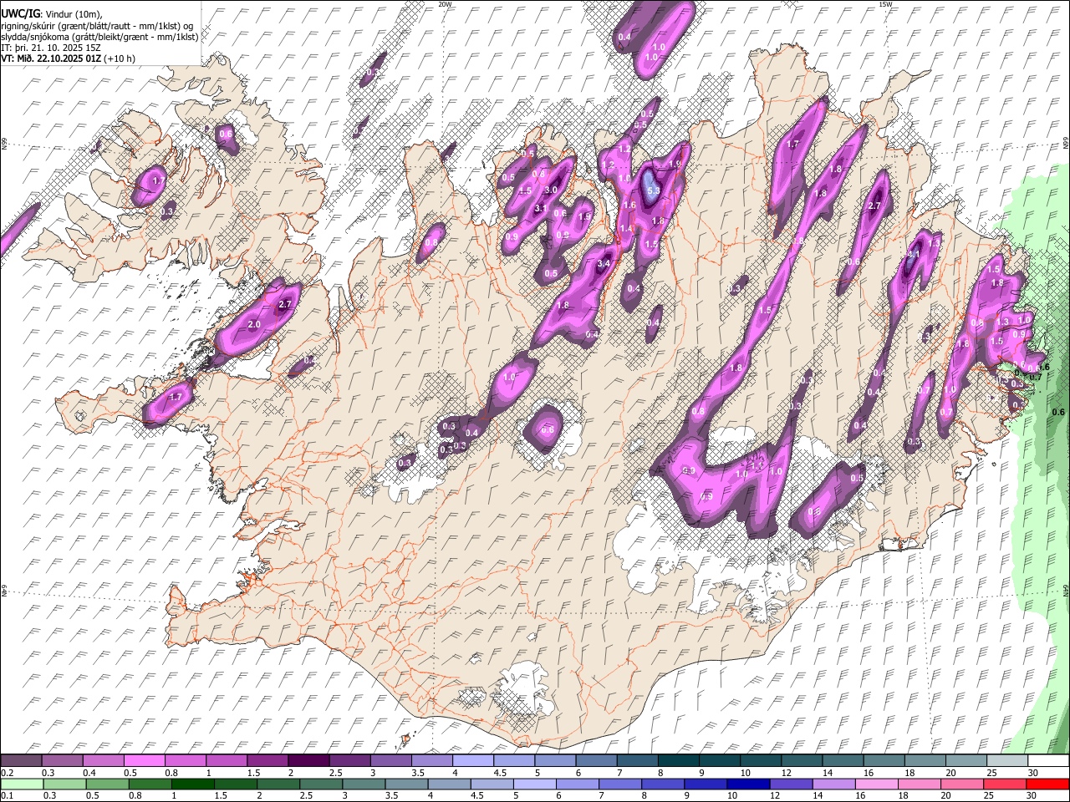Click the "5.3" precipitation value on the map
Image resolution: width=1070 pixels, height=802 pixels.
point(654,191)
